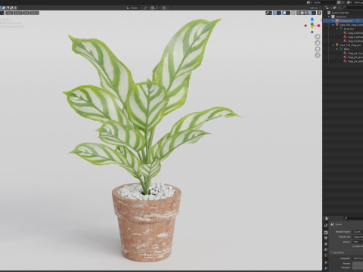Select the Collection row in outliner
This screenshot has width=363, height=272.
coord(343,17)
